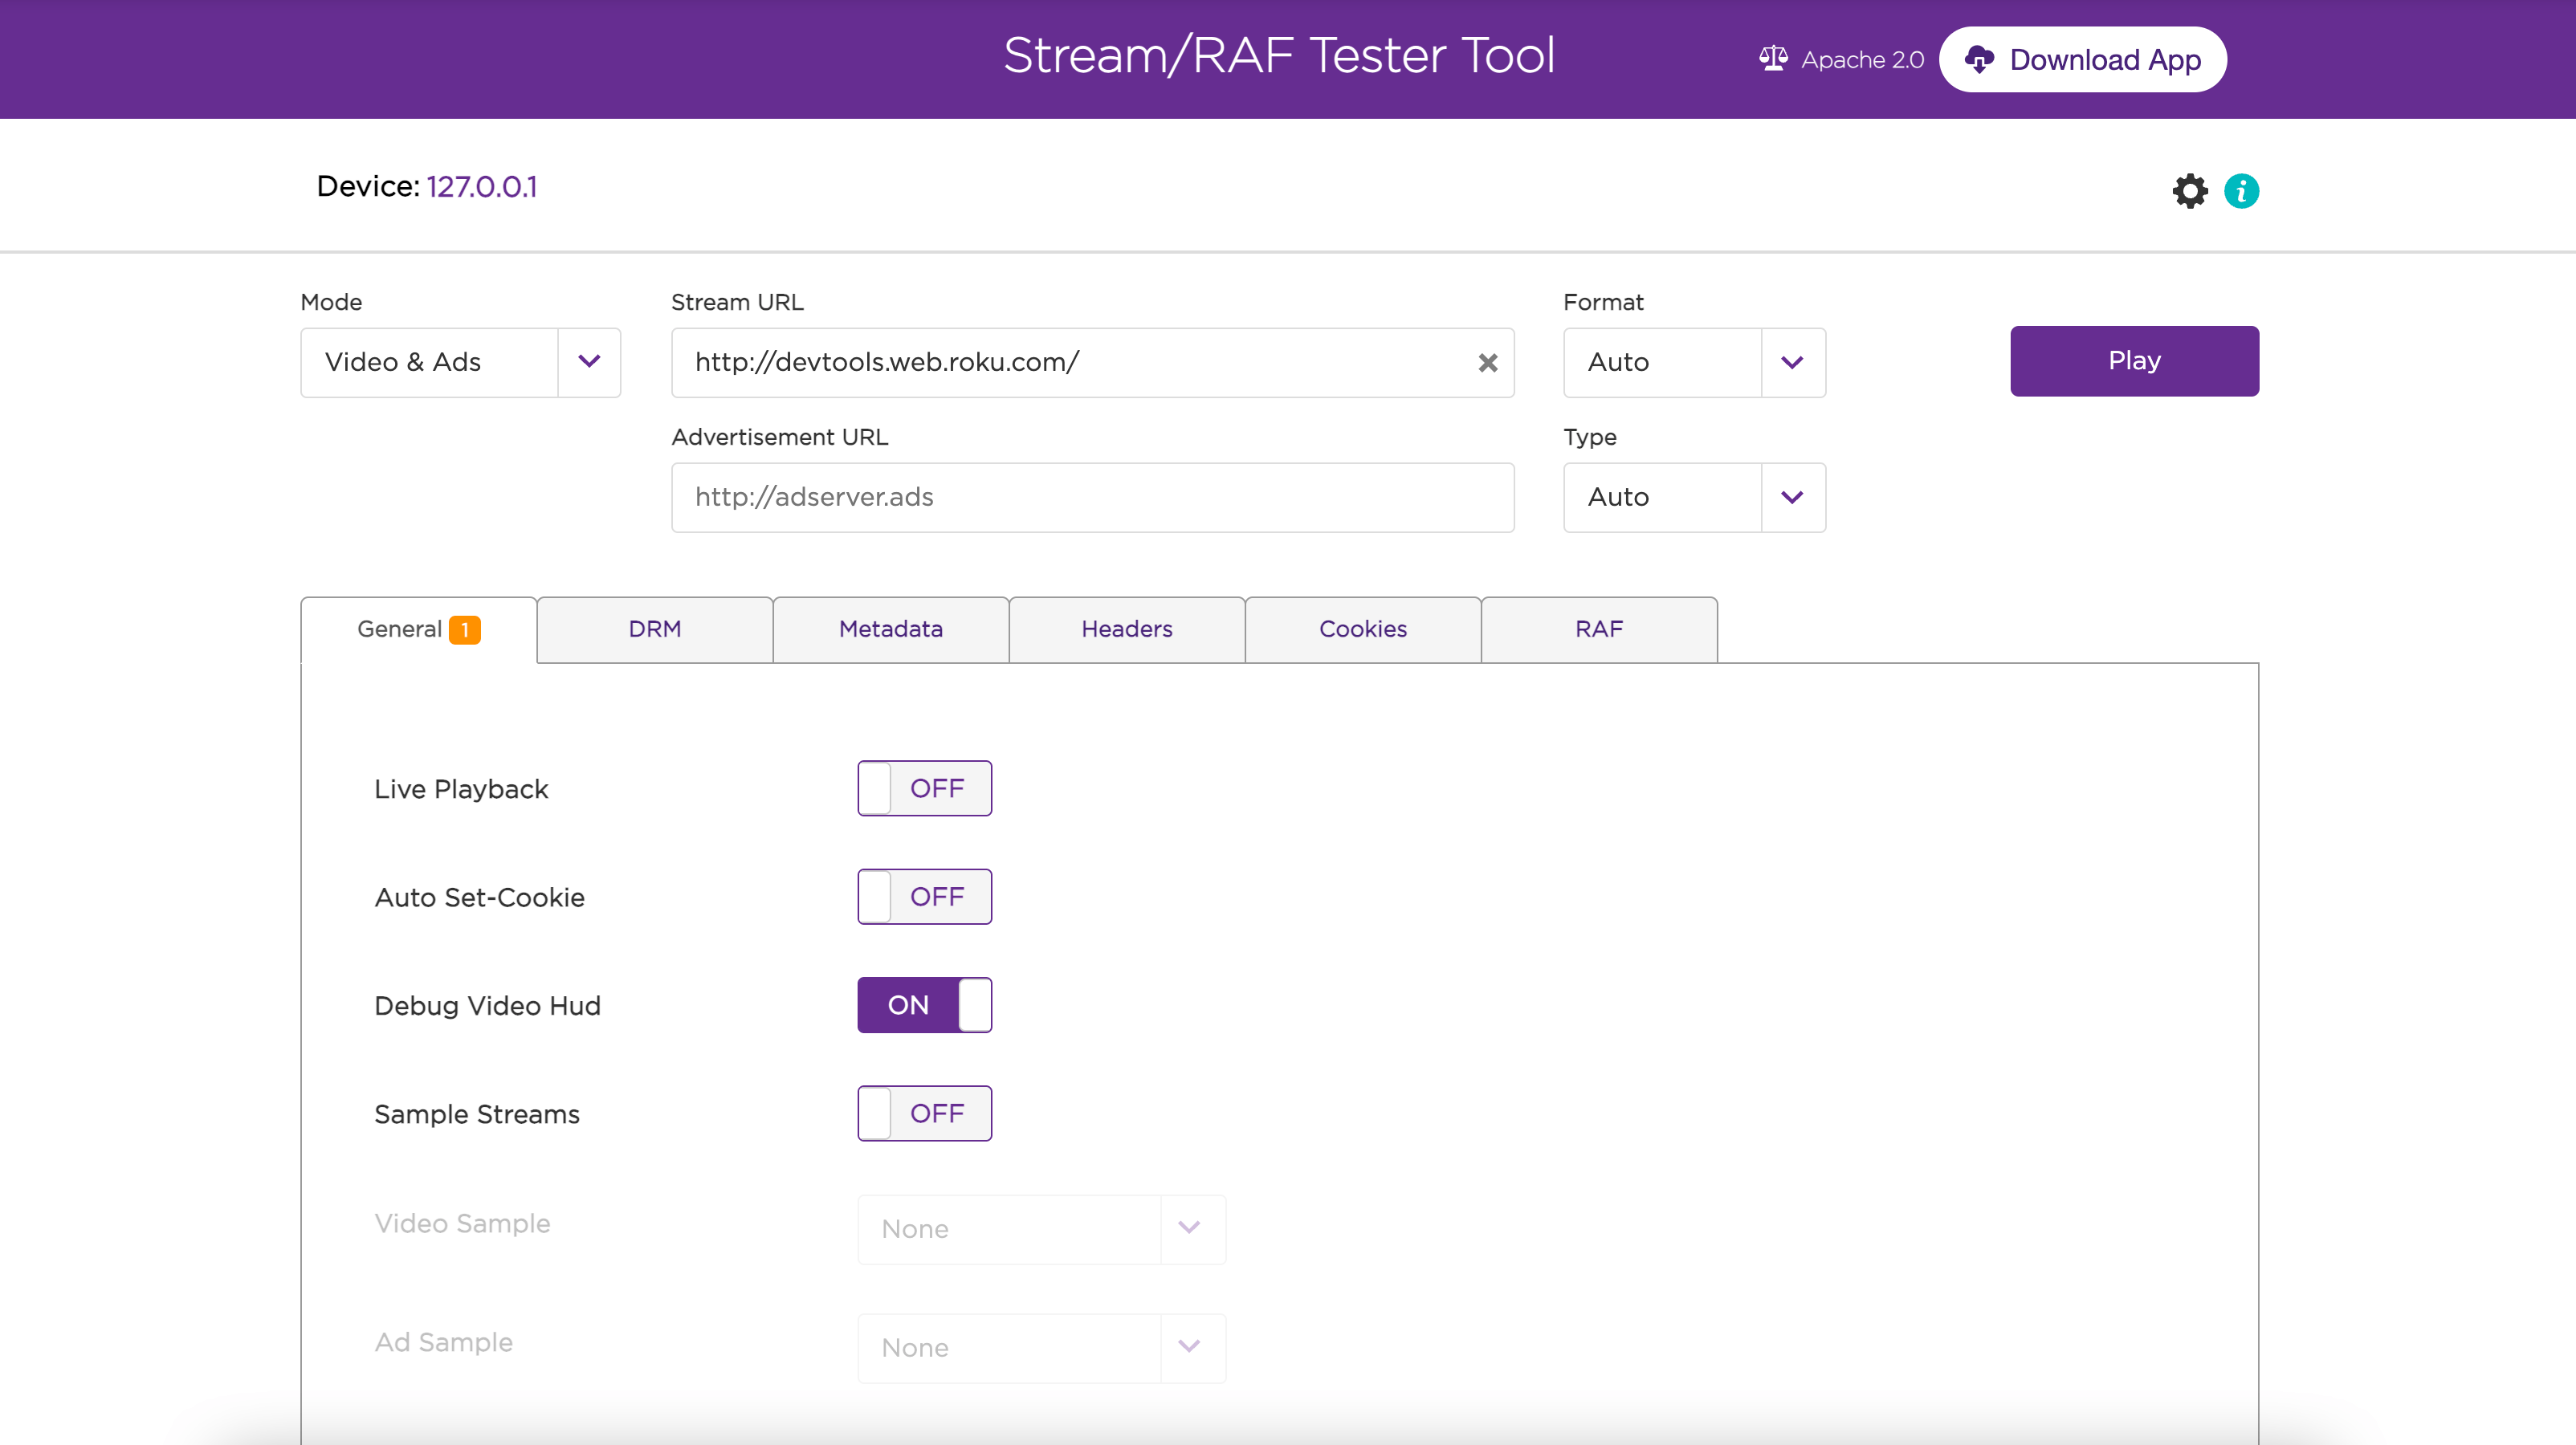The height and width of the screenshot is (1445, 2576).
Task: Switch to the DRM tab
Action: click(x=654, y=628)
